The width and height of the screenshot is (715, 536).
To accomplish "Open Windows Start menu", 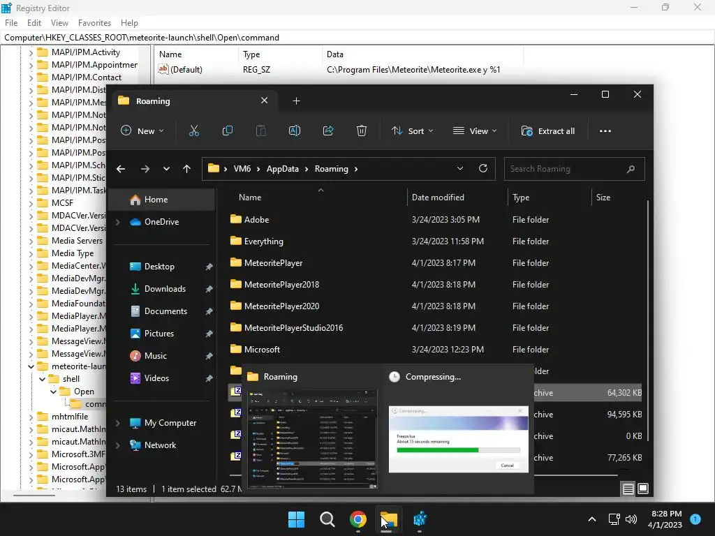I will click(296, 519).
